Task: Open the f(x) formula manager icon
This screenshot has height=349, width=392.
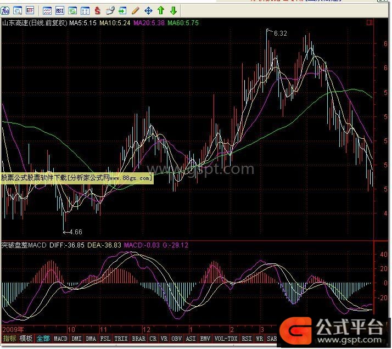Action: [x=5, y=11]
